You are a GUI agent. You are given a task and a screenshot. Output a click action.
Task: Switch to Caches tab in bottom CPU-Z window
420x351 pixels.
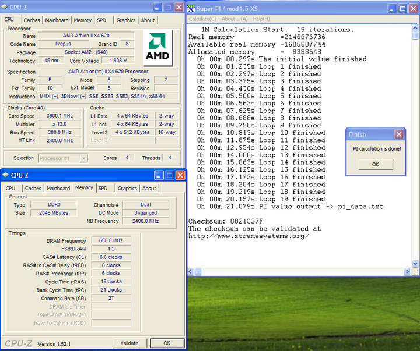pos(33,188)
